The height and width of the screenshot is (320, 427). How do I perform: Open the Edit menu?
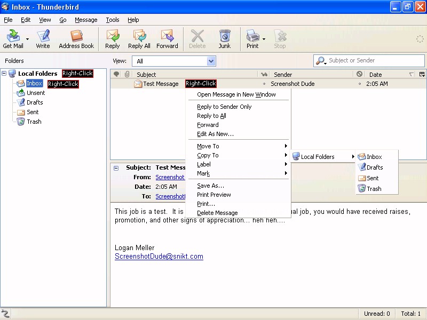pyautogui.click(x=26, y=20)
